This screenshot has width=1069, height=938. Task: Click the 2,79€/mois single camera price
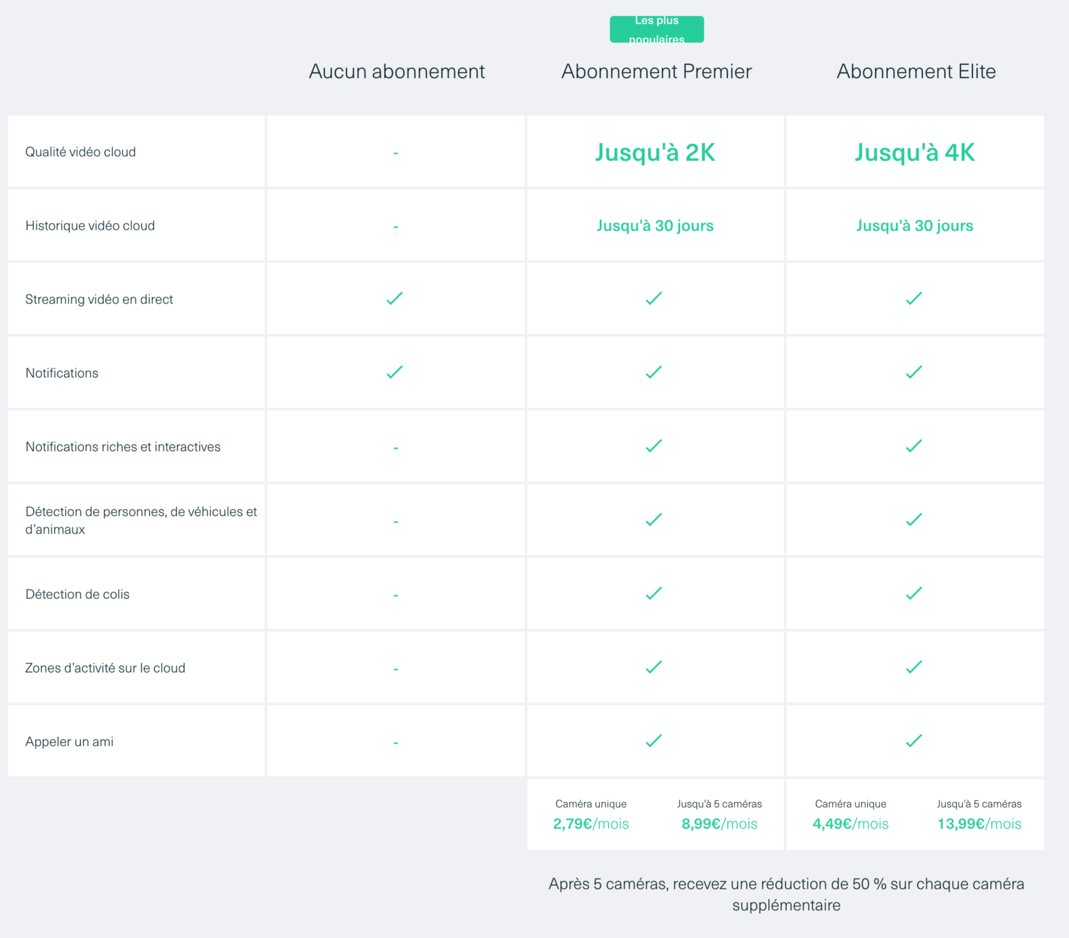591,824
